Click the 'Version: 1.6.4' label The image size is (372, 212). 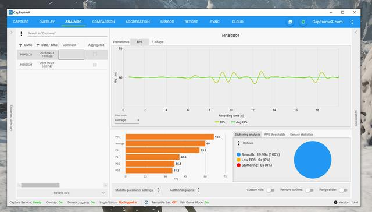pyautogui.click(x=348, y=202)
